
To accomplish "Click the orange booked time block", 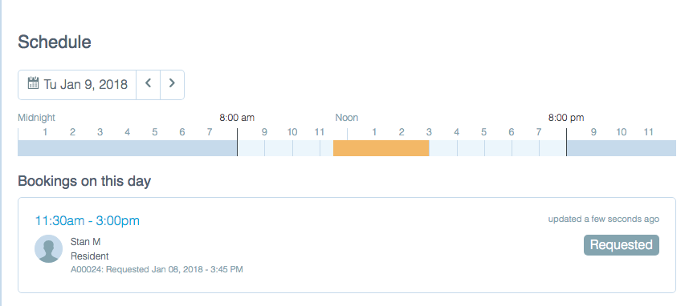I will (x=381, y=148).
